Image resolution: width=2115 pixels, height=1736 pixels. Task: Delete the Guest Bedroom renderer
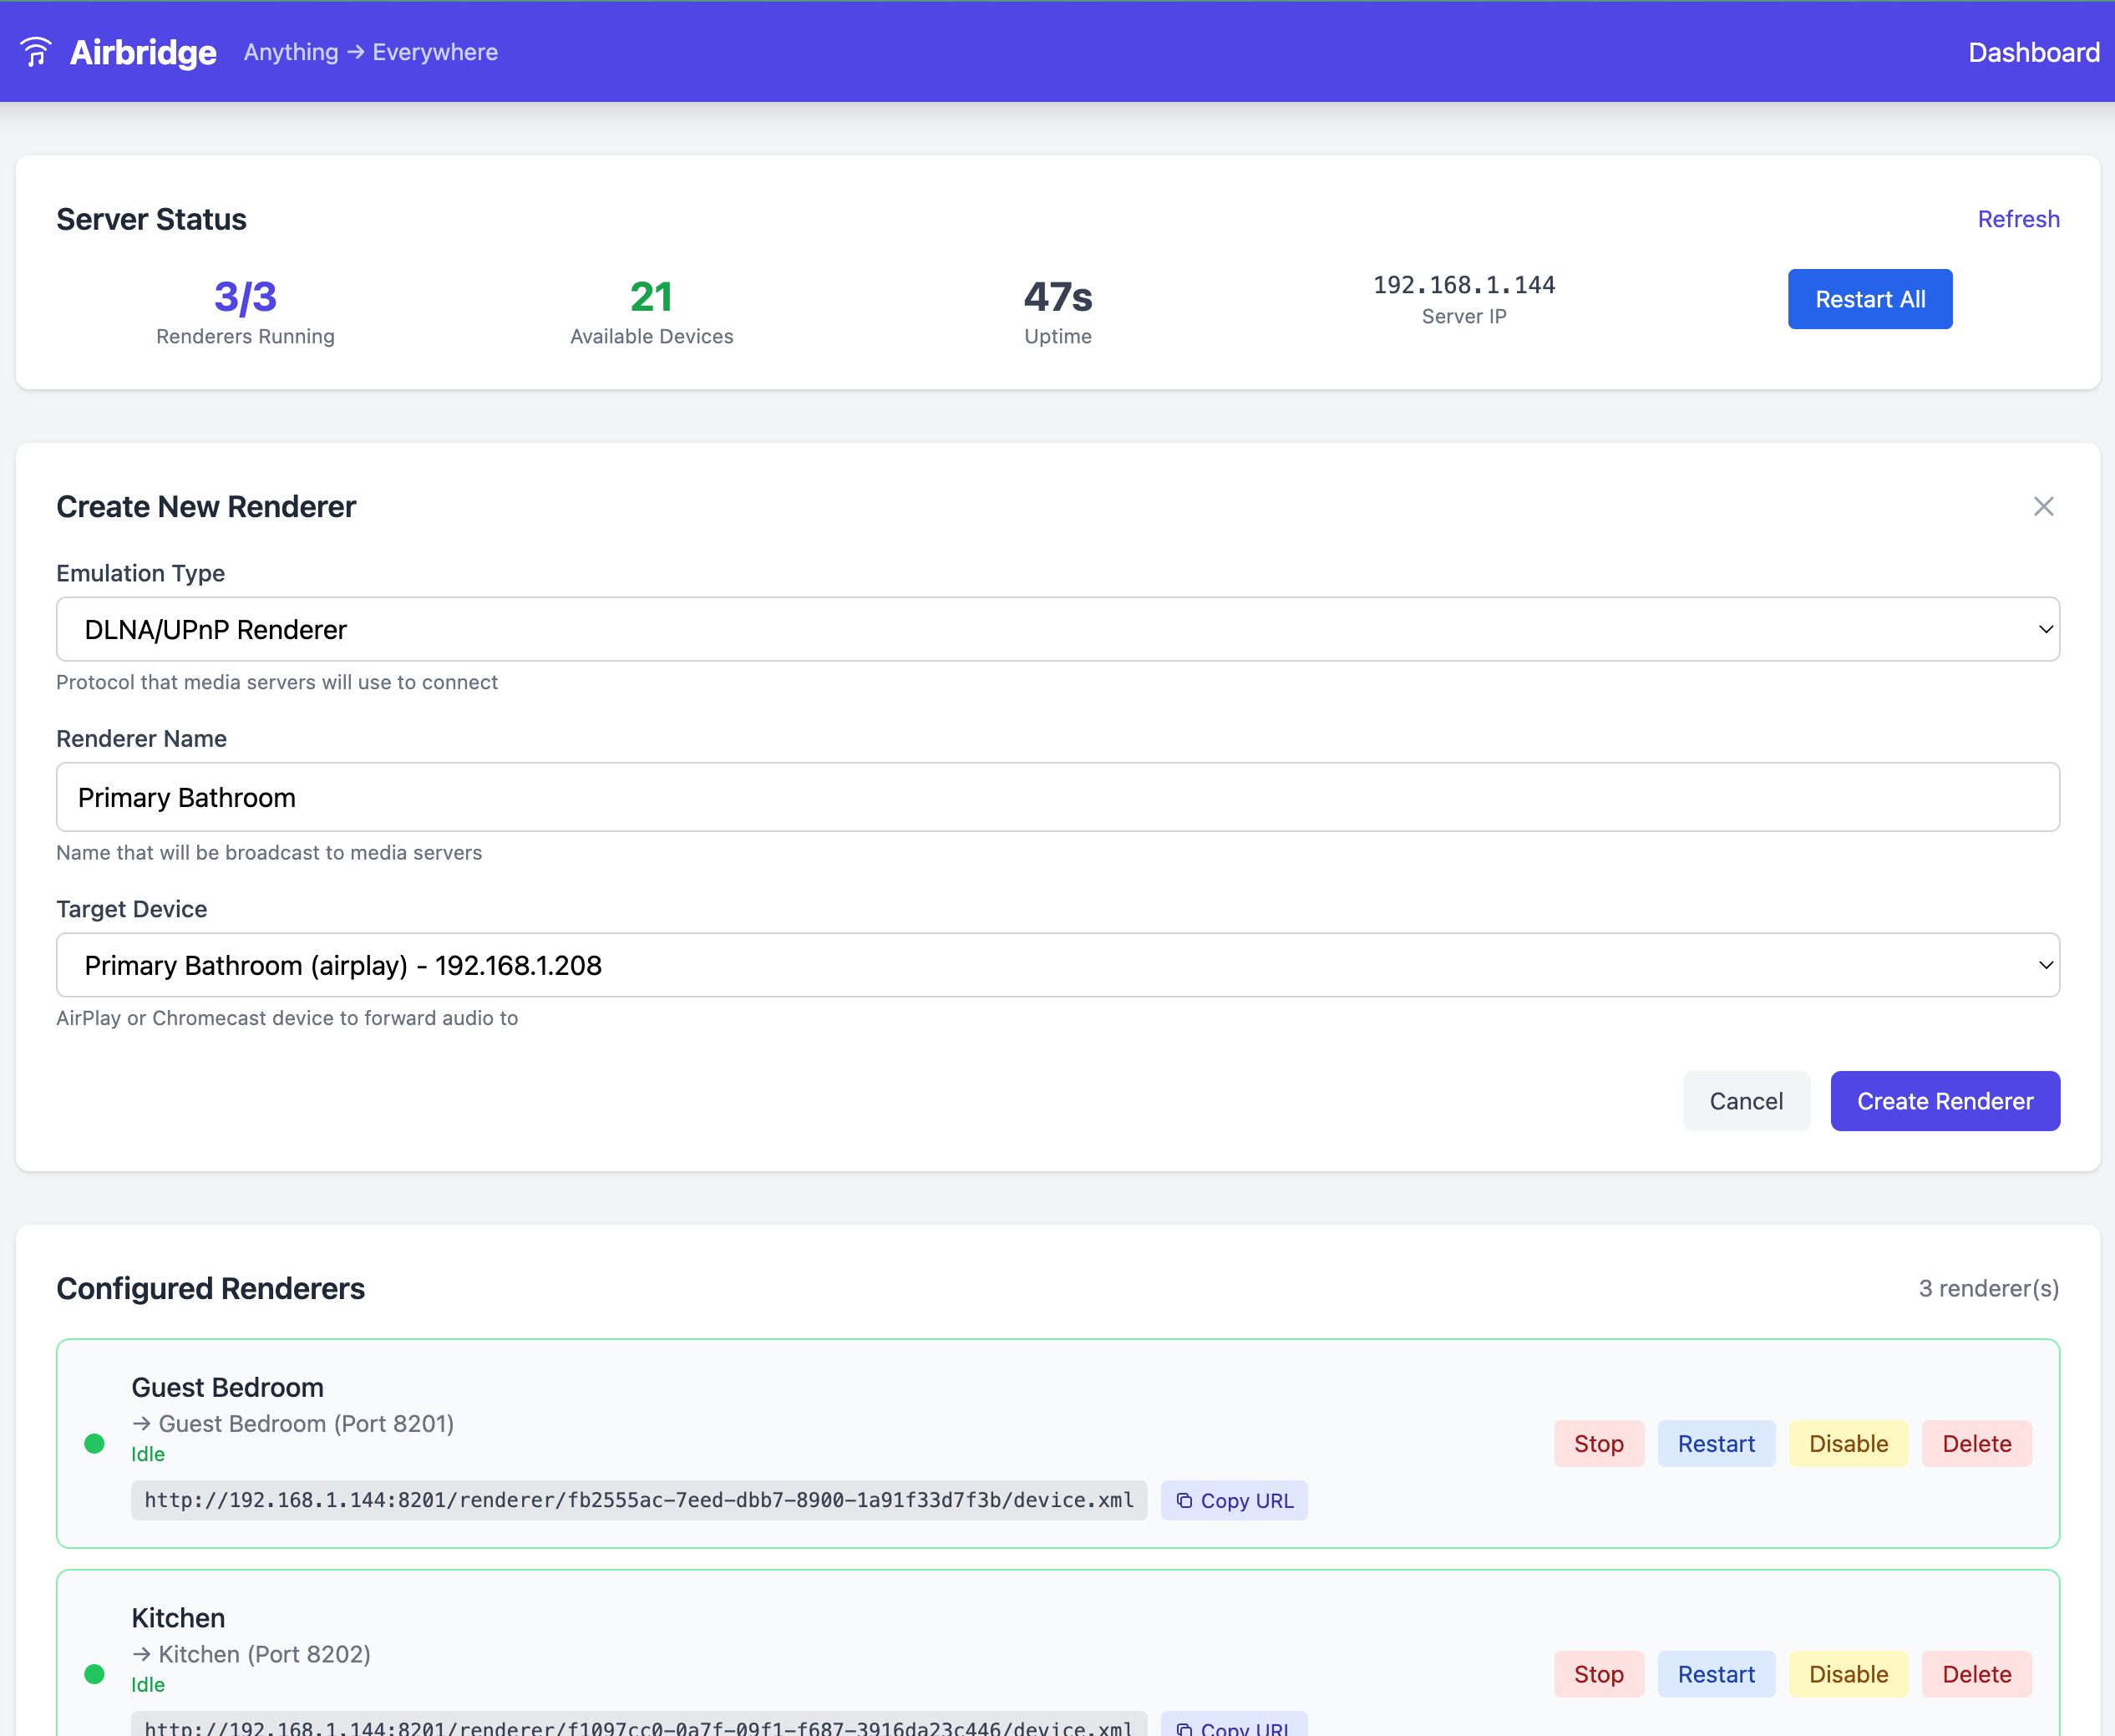pyautogui.click(x=1976, y=1443)
